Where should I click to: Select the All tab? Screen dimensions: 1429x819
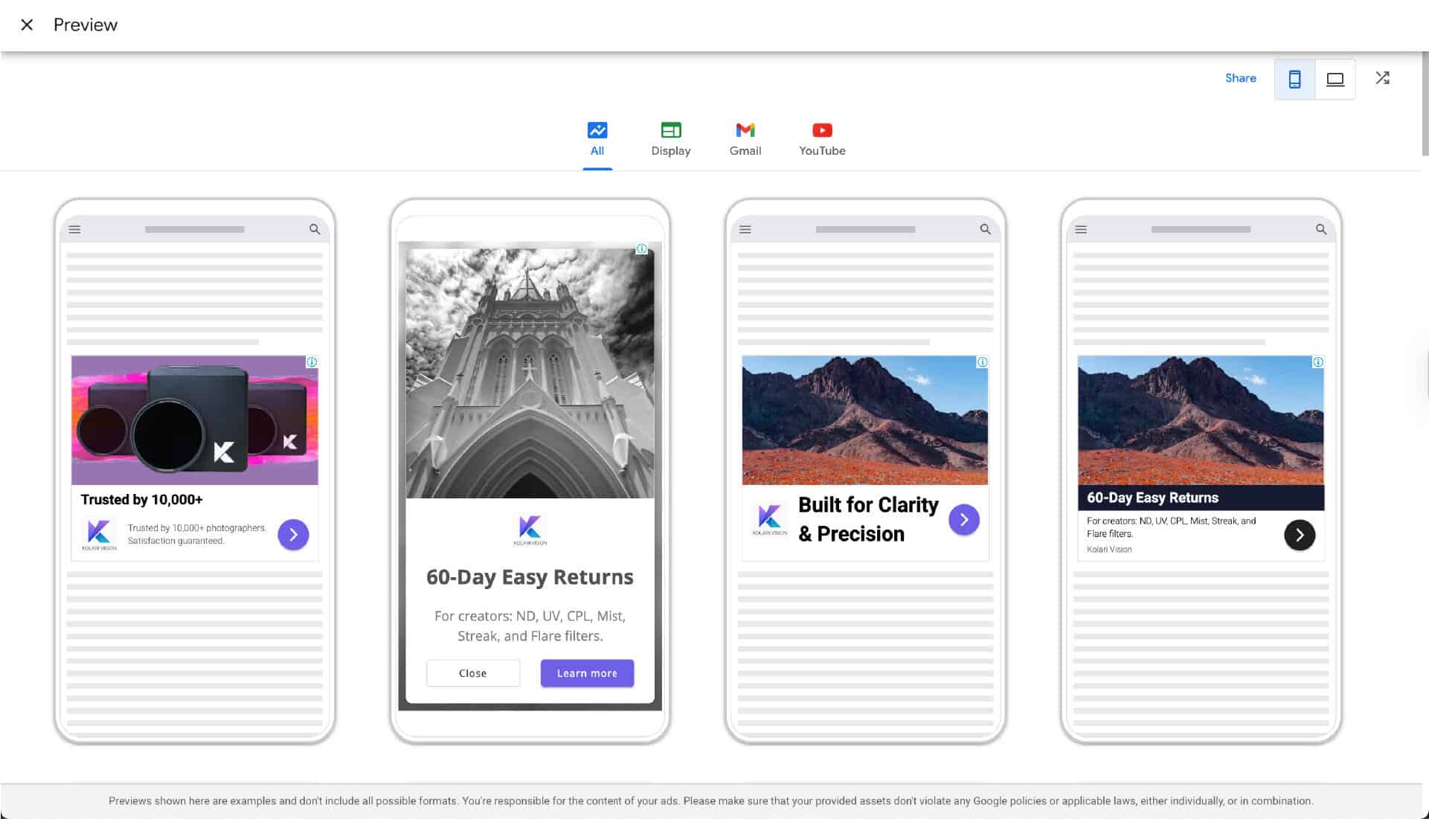click(597, 140)
